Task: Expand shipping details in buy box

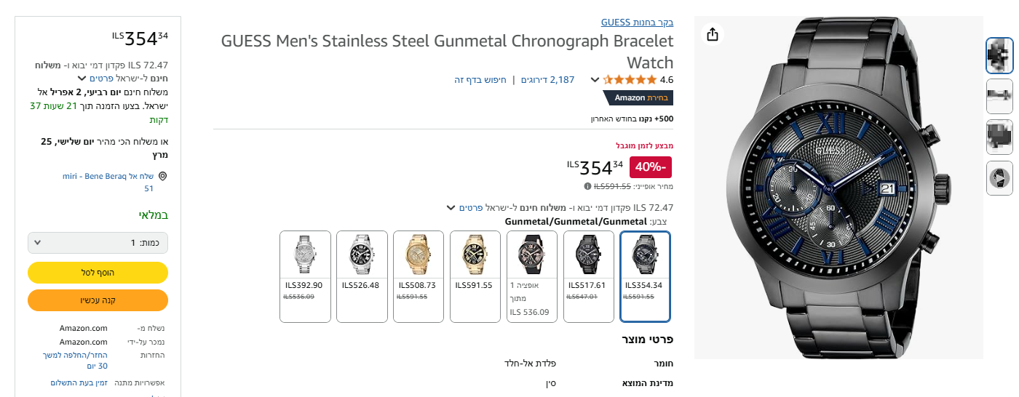Action: [82, 78]
